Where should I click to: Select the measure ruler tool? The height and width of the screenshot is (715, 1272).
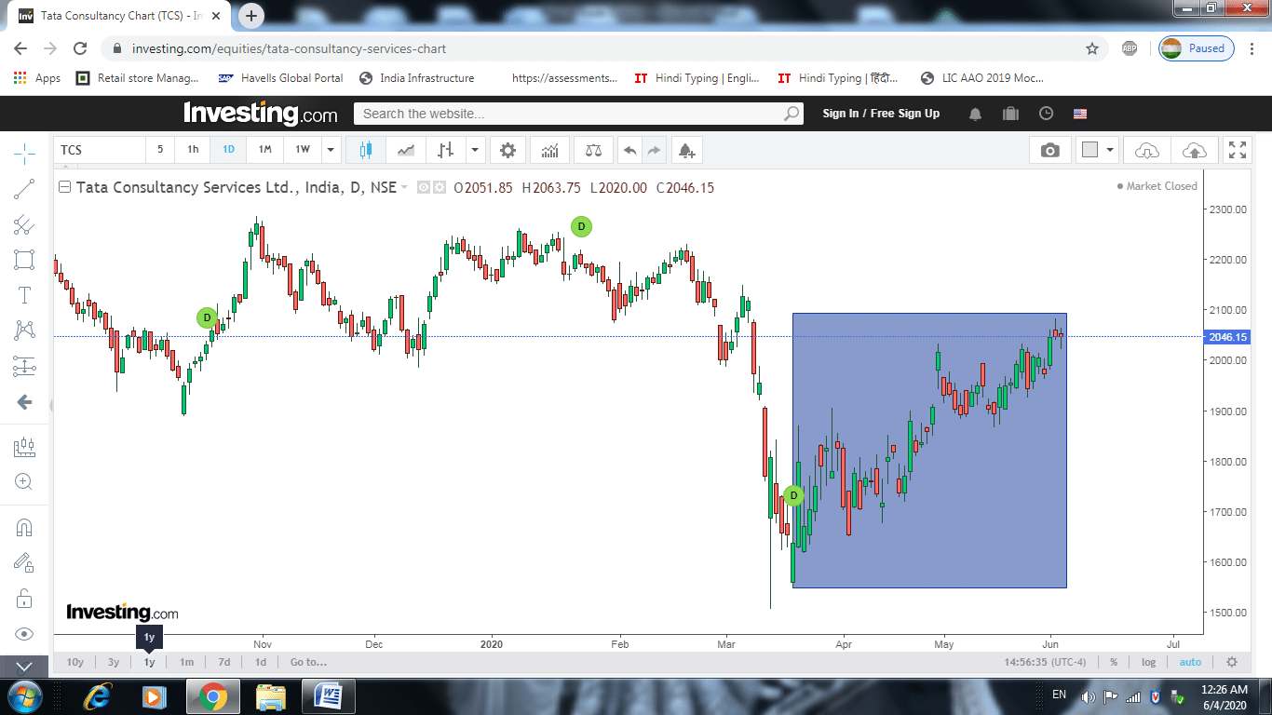pos(24,448)
